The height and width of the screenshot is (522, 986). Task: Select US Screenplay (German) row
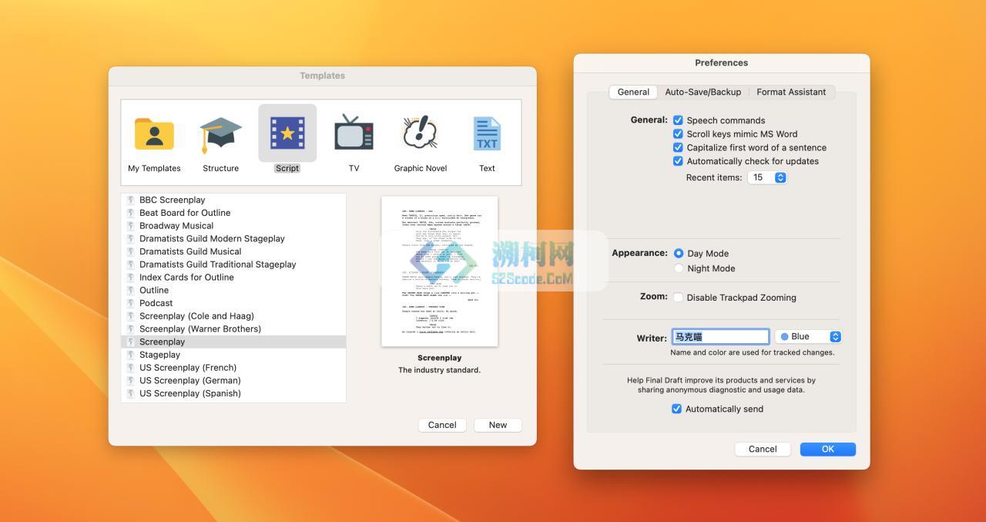tap(233, 381)
